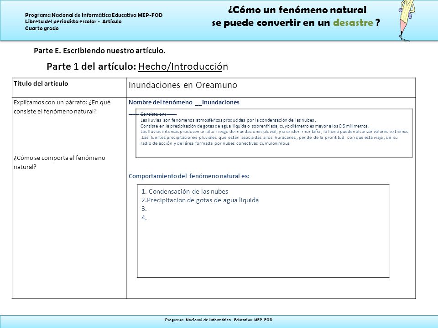Click the 'Explicamos con un párrafo' question text
Viewport: 438px width, 328px height.
click(62, 107)
